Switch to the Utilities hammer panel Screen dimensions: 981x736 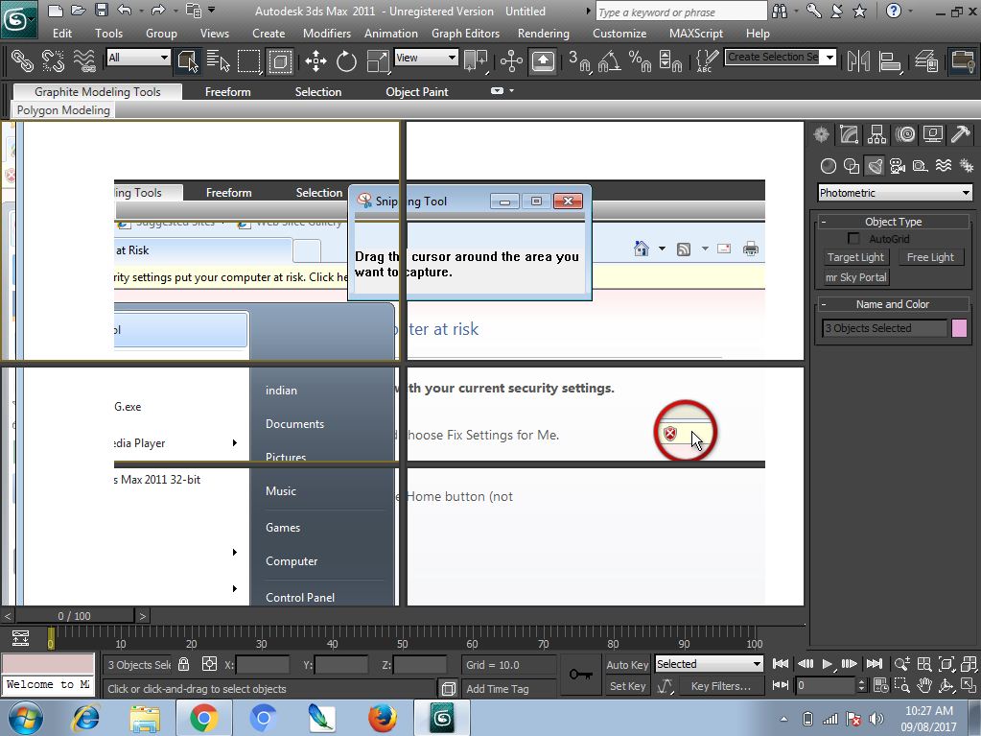click(x=960, y=134)
